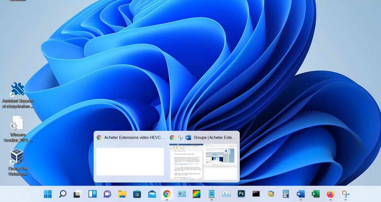The width and height of the screenshot is (381, 202).
Task: Select Assistant Support et récupération desktop shortcut
Action: click(x=17, y=95)
